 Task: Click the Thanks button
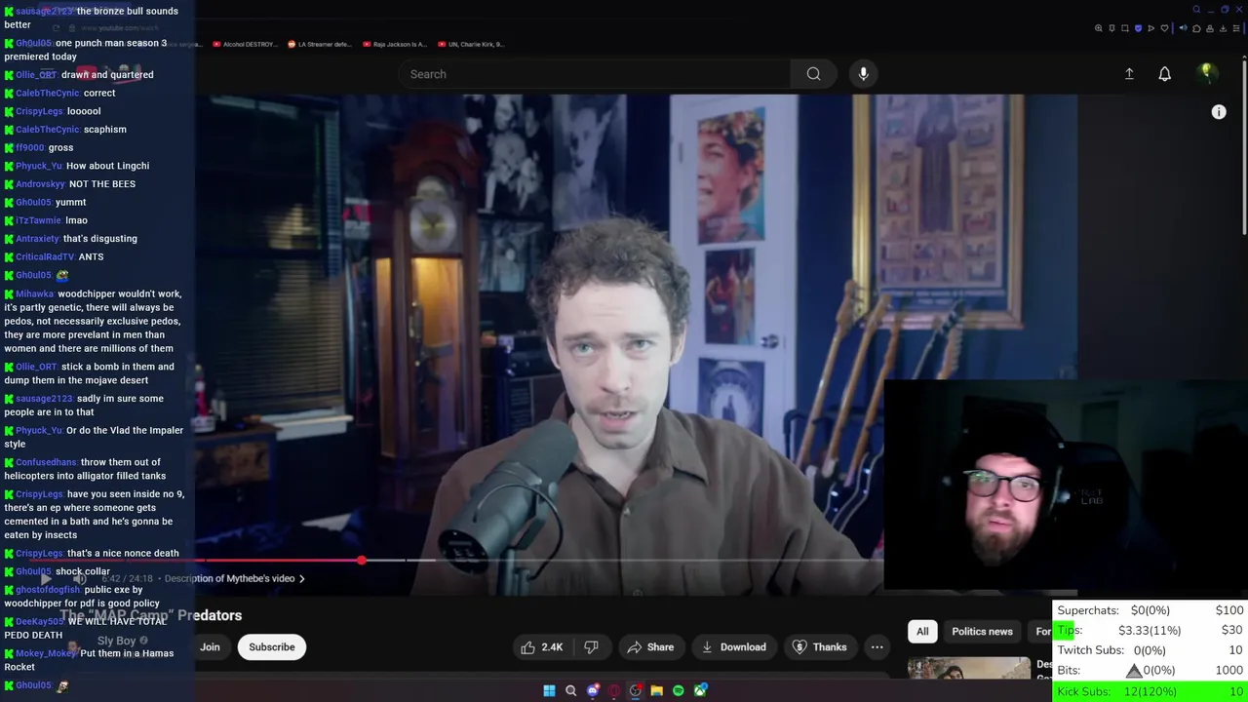tap(819, 647)
